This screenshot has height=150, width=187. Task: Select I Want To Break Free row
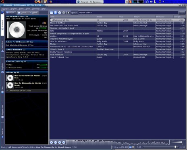[117, 57]
